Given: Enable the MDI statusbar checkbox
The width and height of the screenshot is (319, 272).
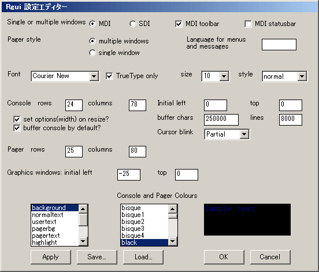Looking at the screenshot, I should coord(248,24).
